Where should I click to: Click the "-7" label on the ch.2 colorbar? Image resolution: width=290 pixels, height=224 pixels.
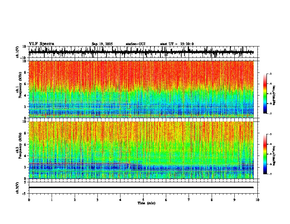[270, 174]
